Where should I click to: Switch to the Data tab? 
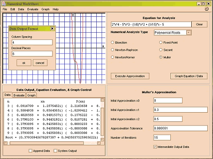(x=8, y=95)
